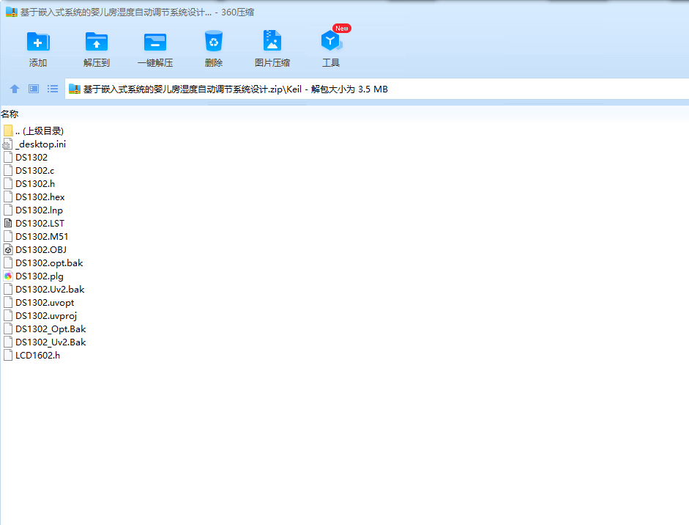The height and width of the screenshot is (525, 689).
Task: Click the path address field
Action: pos(377,89)
